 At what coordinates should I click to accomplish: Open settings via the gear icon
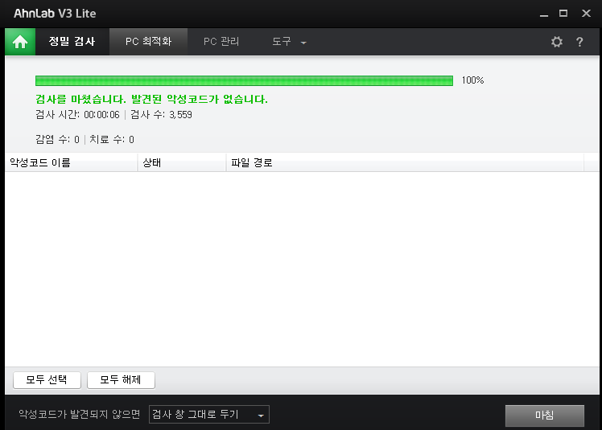click(557, 42)
